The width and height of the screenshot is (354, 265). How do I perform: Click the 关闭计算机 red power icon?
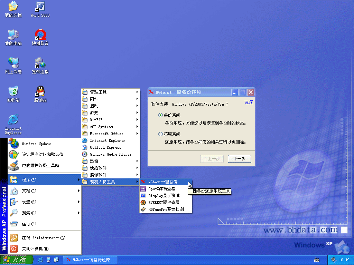(x=13, y=249)
